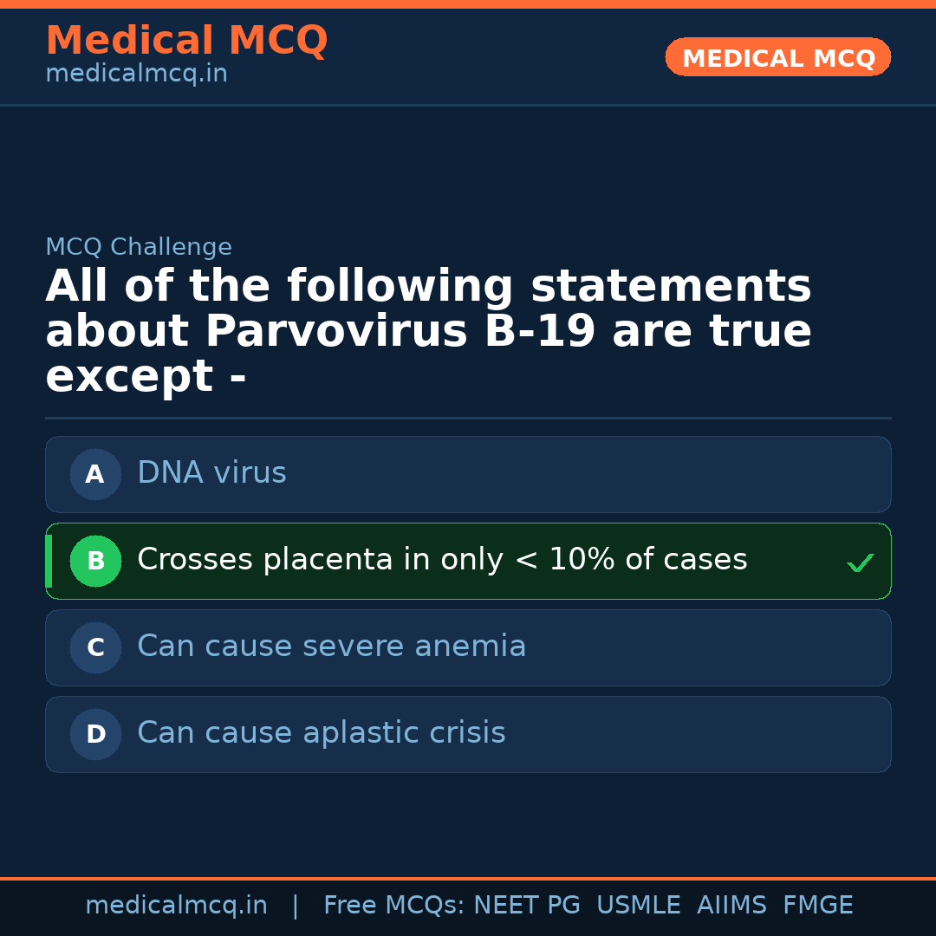Select the FMGE footer item
The width and height of the screenshot is (936, 936).
[817, 906]
